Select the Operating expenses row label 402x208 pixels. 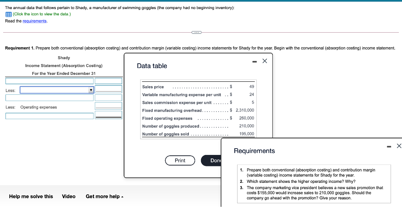click(39, 107)
